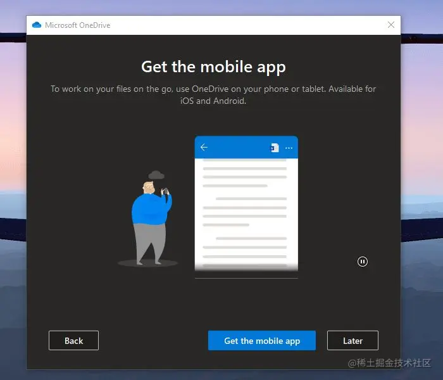Image resolution: width=443 pixels, height=380 pixels.
Task: Close the Microsoft OneDrive dialog
Action: pyautogui.click(x=391, y=25)
